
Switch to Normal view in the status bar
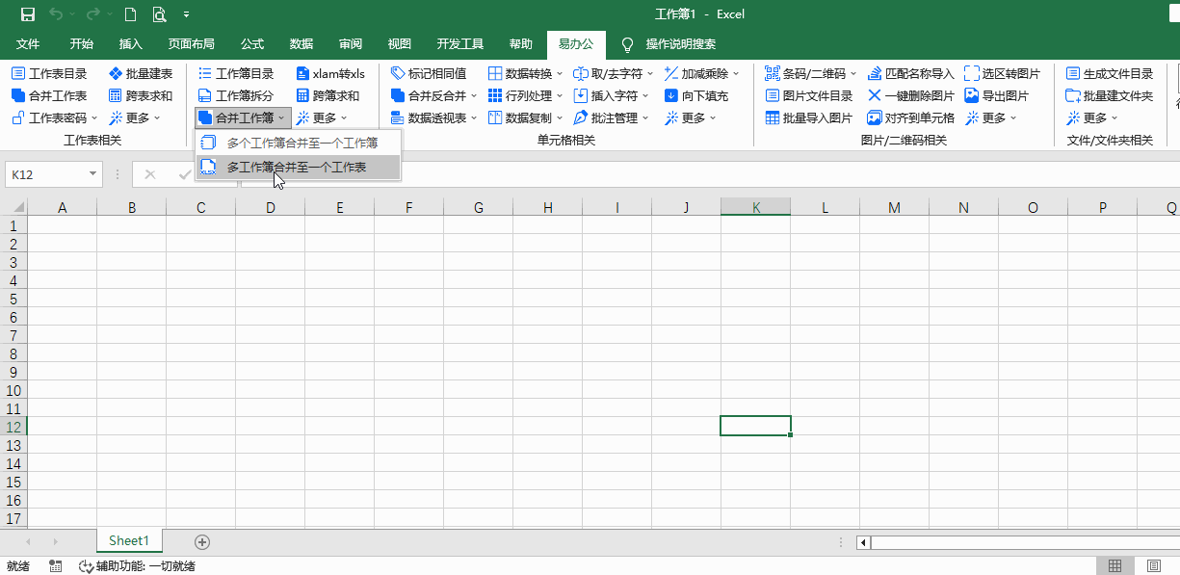(1114, 565)
